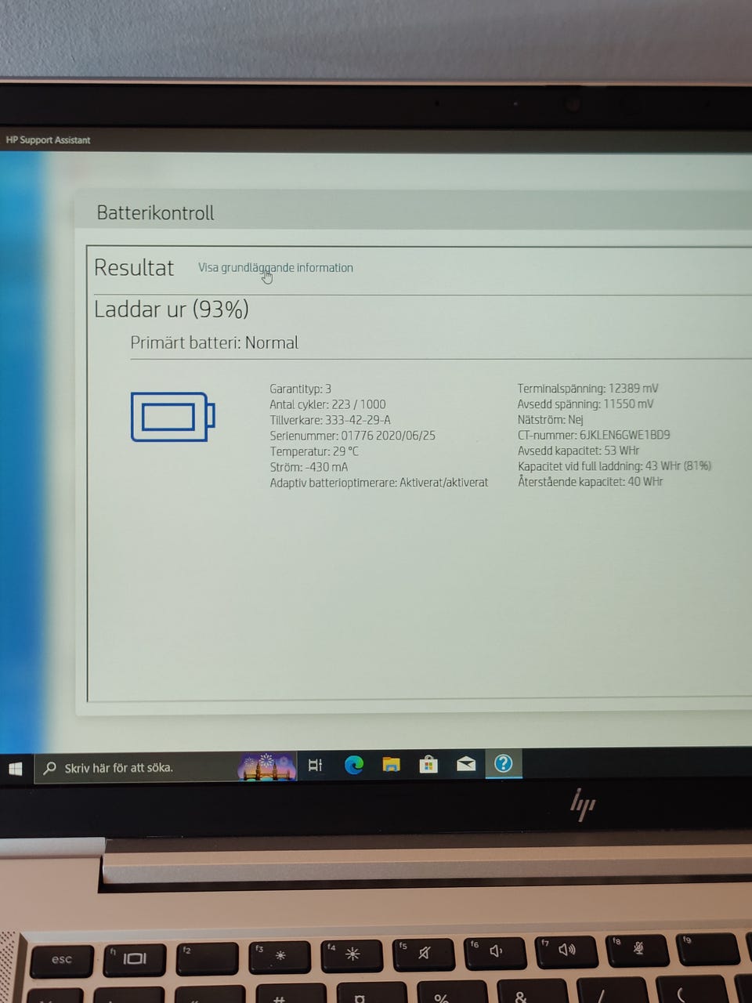Select the HP Support Assistant taskbar icon

(504, 763)
